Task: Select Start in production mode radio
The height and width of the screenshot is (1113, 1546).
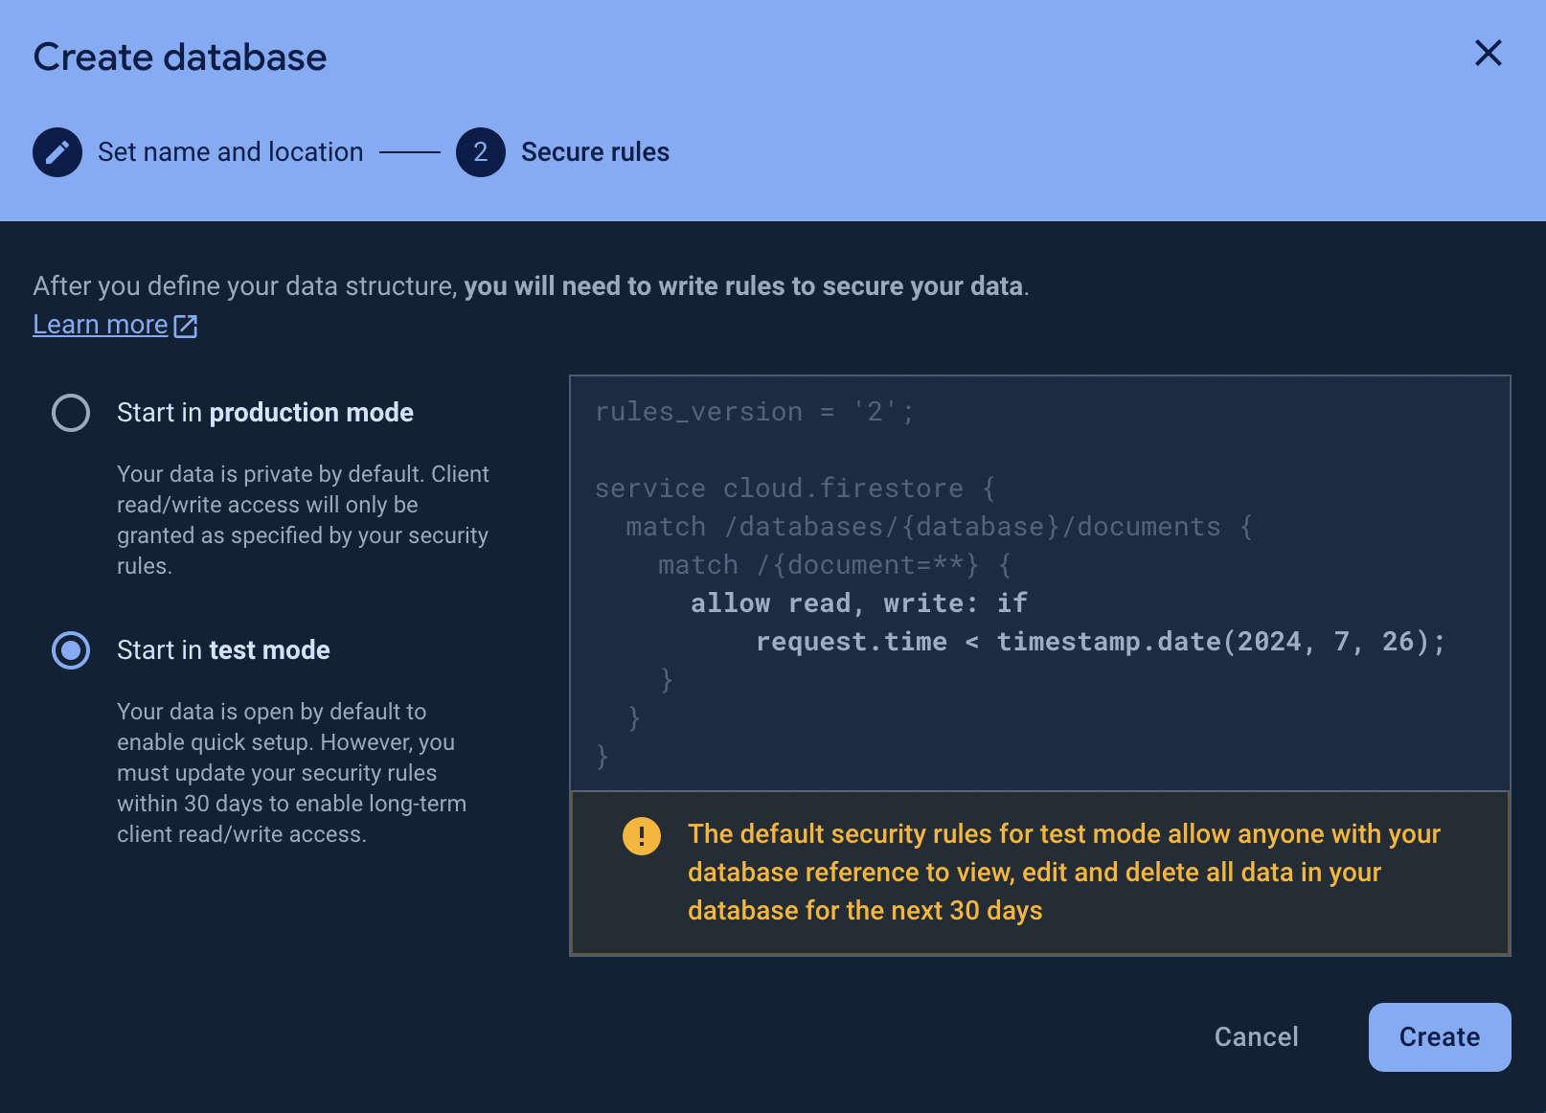Action: click(x=71, y=413)
